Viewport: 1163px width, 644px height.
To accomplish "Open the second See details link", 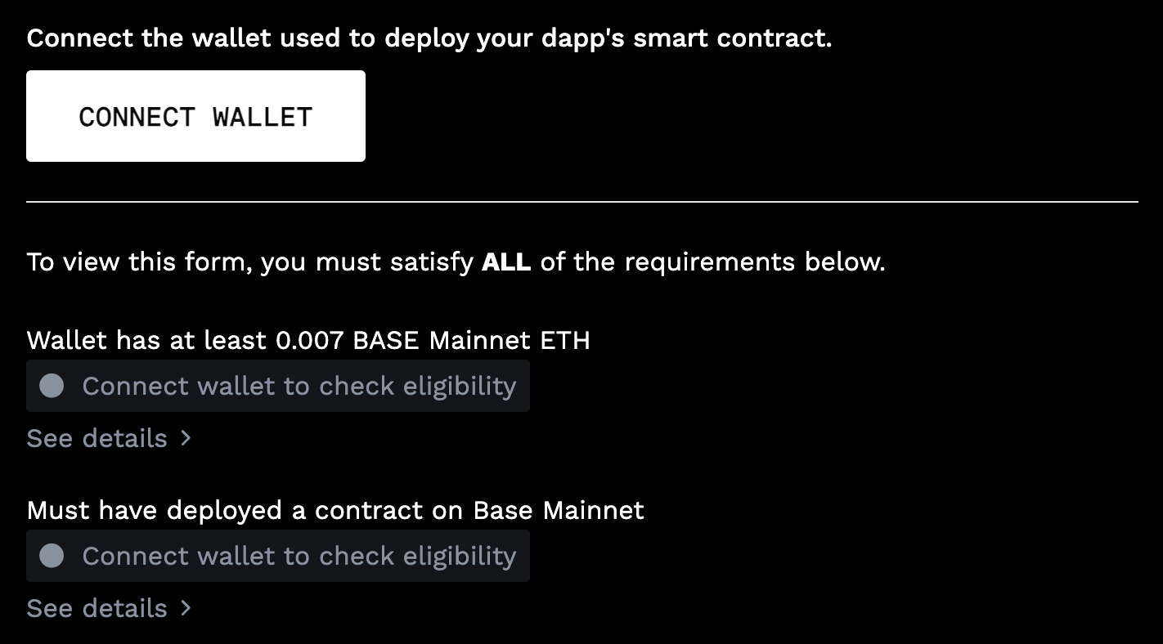I will coord(96,609).
